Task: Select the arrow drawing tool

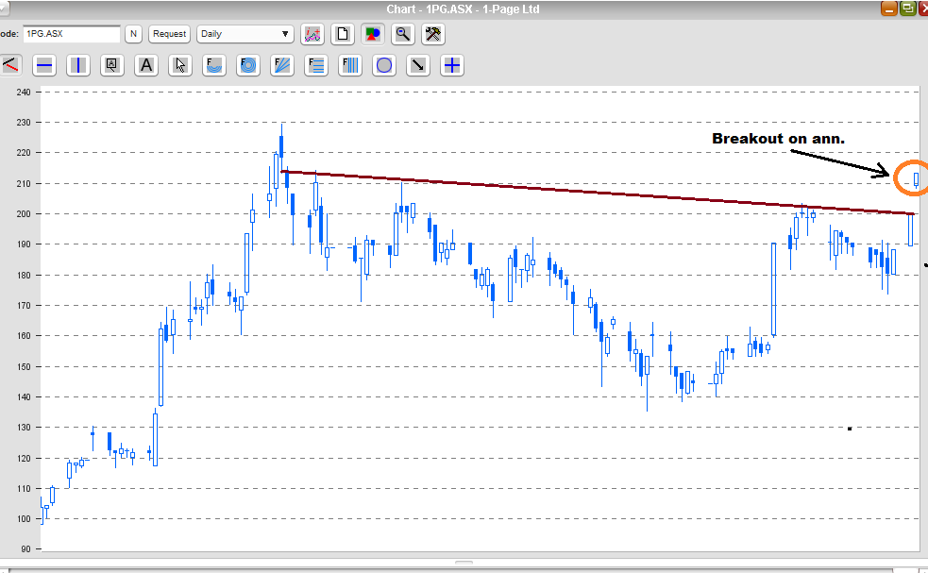Action: tap(418, 65)
